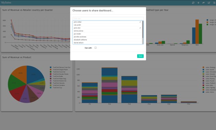Click the orange Web bar in margin chart
The height and width of the screenshot is (130, 216).
tap(197, 31)
